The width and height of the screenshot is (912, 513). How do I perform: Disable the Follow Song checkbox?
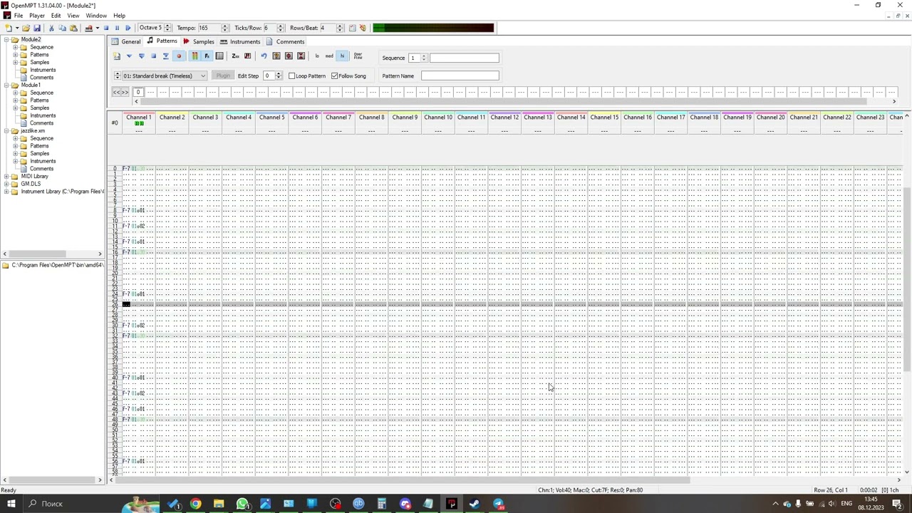tap(334, 76)
